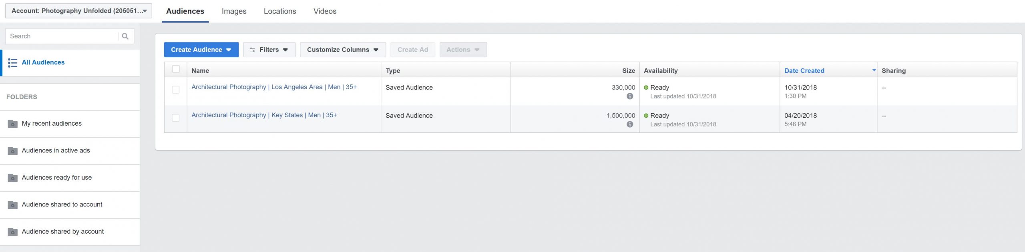Click Audiences in active ads folder icon
Screen dimensions: 1025x252
click(13, 151)
